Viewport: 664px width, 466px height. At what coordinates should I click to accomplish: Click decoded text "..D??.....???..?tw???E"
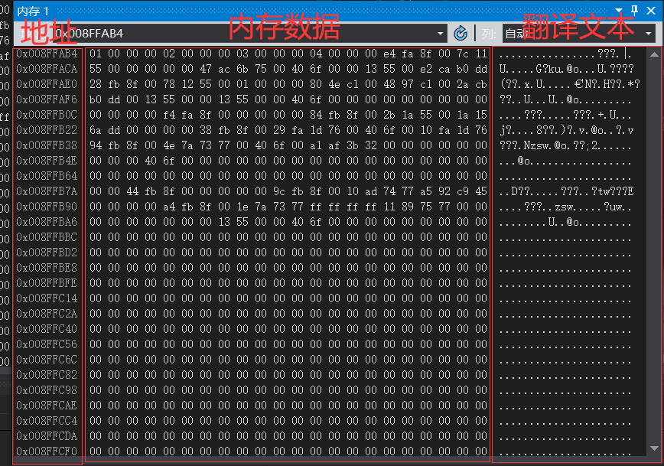[x=567, y=191]
